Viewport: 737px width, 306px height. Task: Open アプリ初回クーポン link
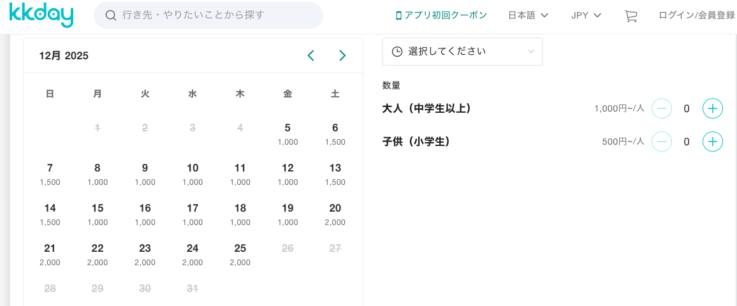tap(441, 15)
